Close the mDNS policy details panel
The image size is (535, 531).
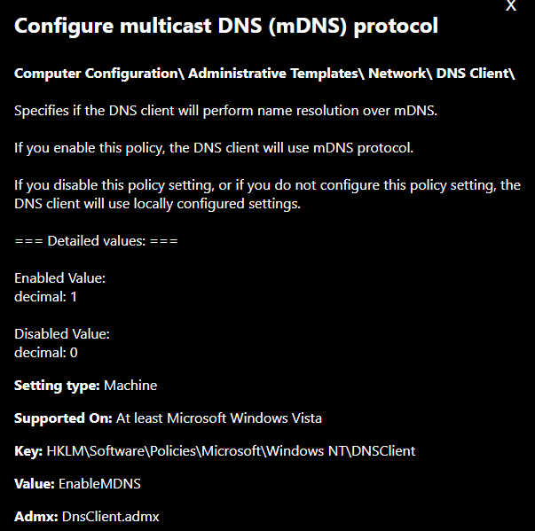tap(511, 5)
